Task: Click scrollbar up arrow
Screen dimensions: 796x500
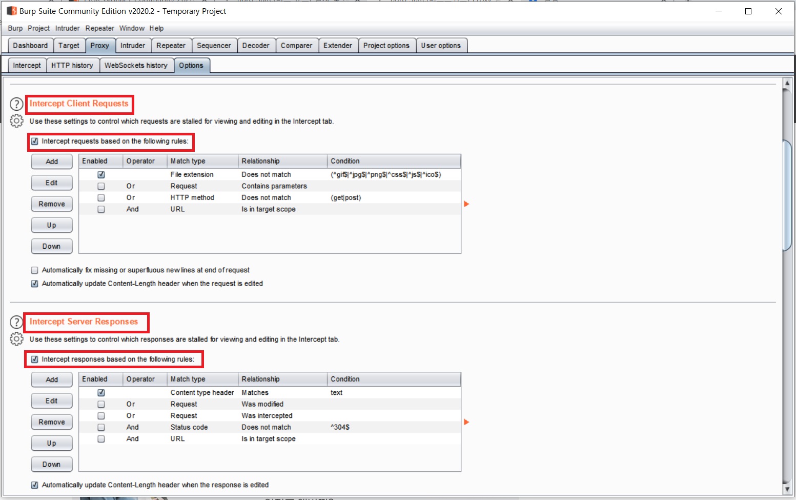Action: (x=787, y=83)
